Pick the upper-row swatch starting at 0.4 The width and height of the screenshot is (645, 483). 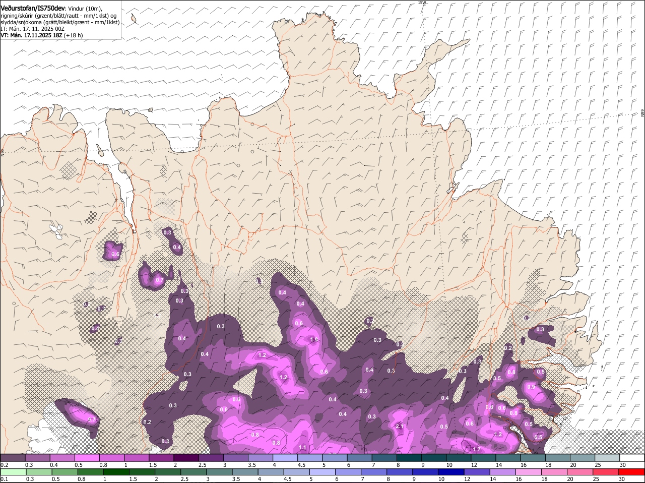click(x=62, y=458)
